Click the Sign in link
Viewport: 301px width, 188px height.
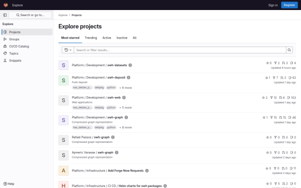click(273, 5)
